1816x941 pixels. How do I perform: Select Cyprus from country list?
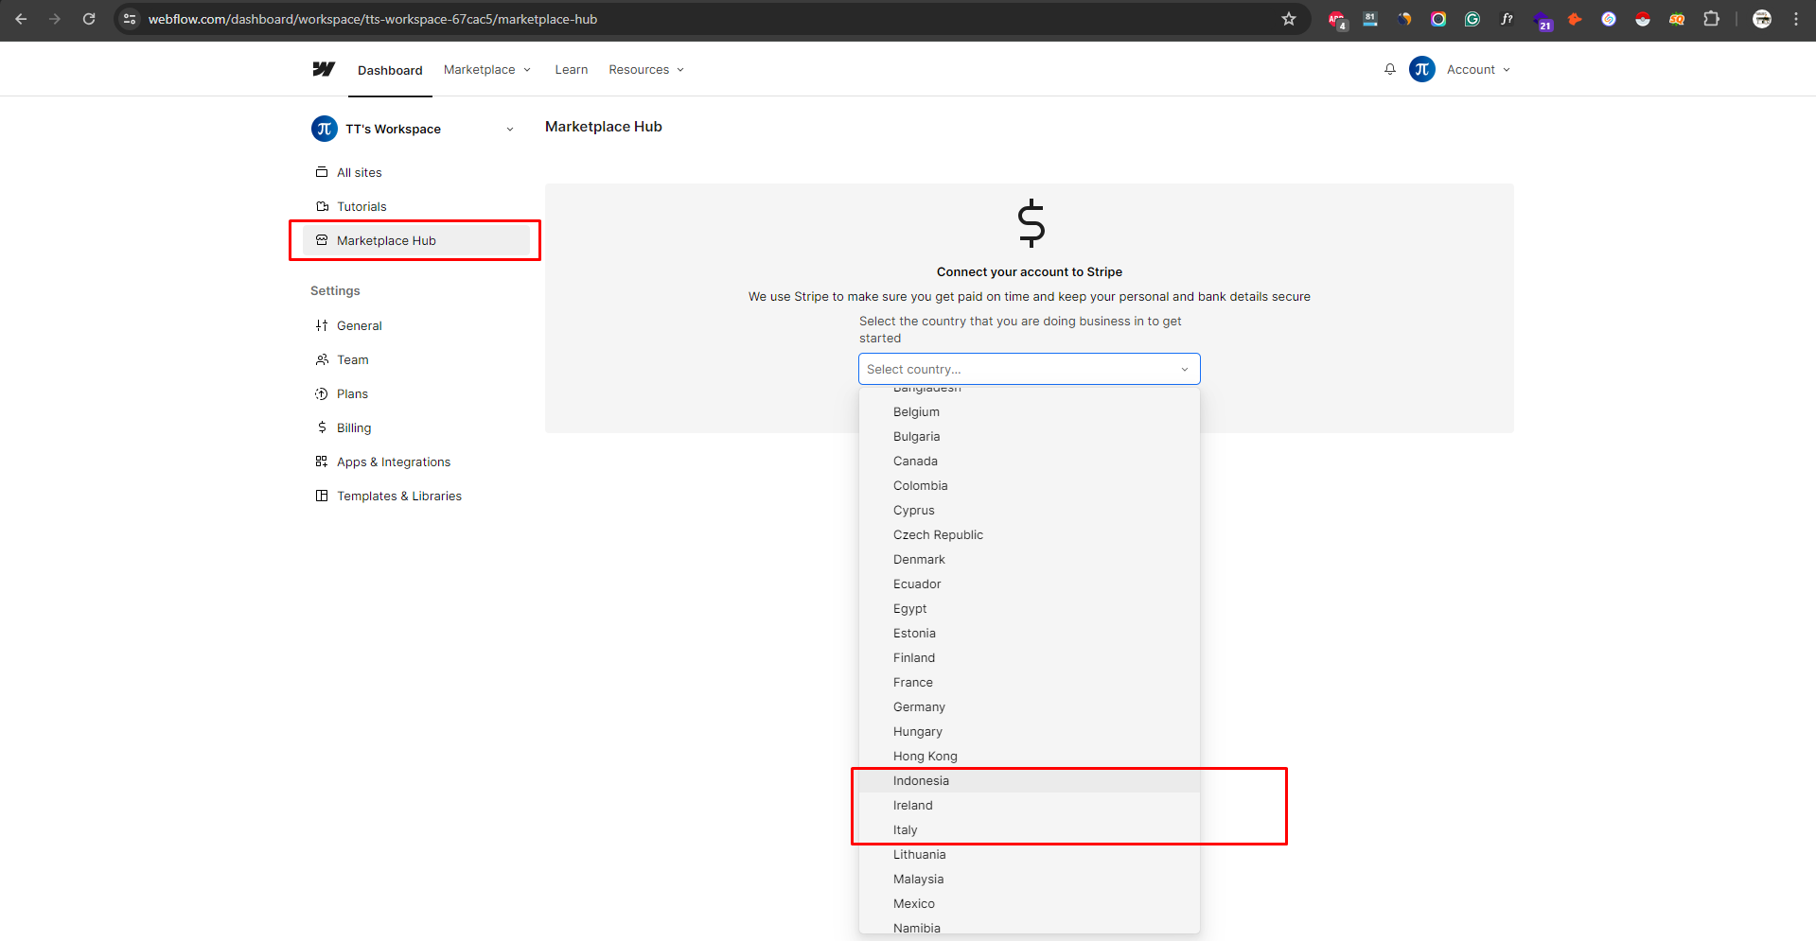[1030, 510]
